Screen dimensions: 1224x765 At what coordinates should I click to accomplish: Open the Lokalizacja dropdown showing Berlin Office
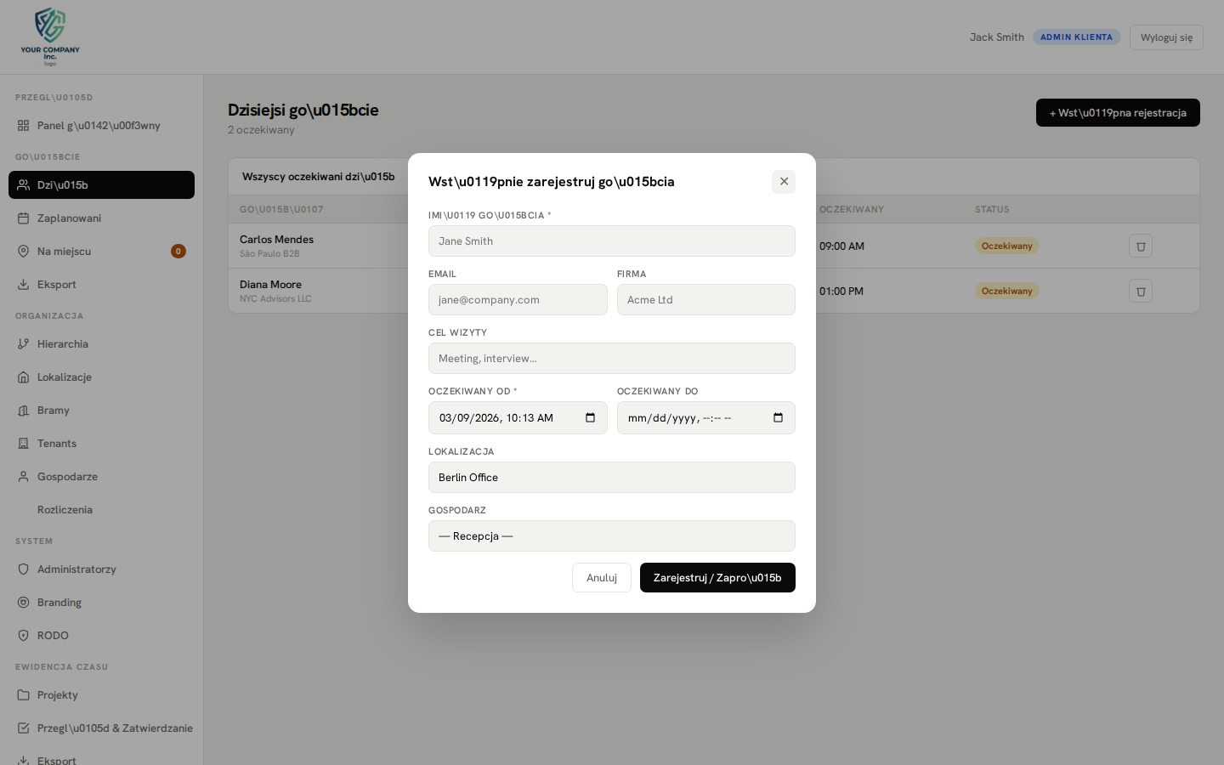pos(611,477)
